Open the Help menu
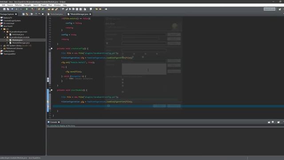Image resolution: width=284 pixels, height=160 pixels. pyautogui.click(x=65, y=5)
